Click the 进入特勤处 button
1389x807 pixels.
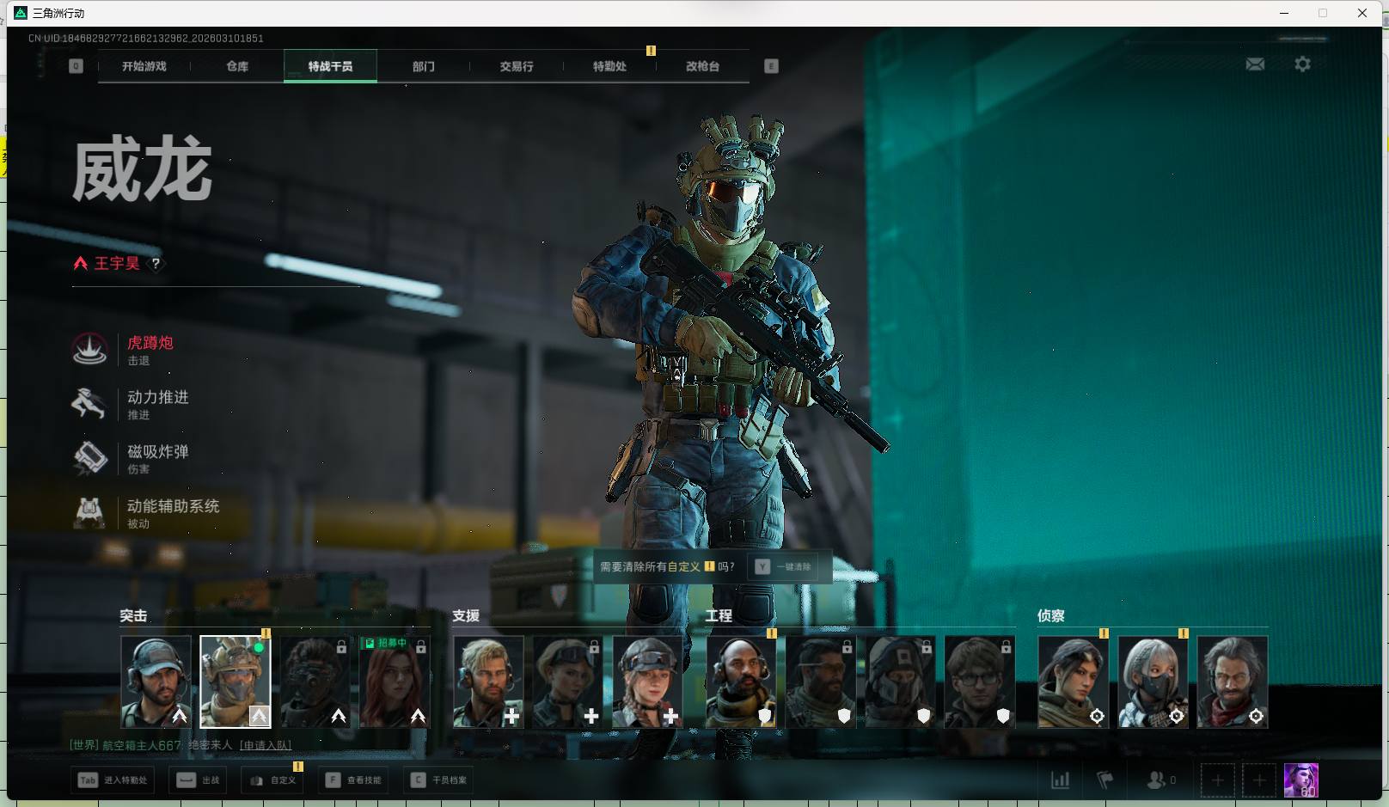coord(113,780)
